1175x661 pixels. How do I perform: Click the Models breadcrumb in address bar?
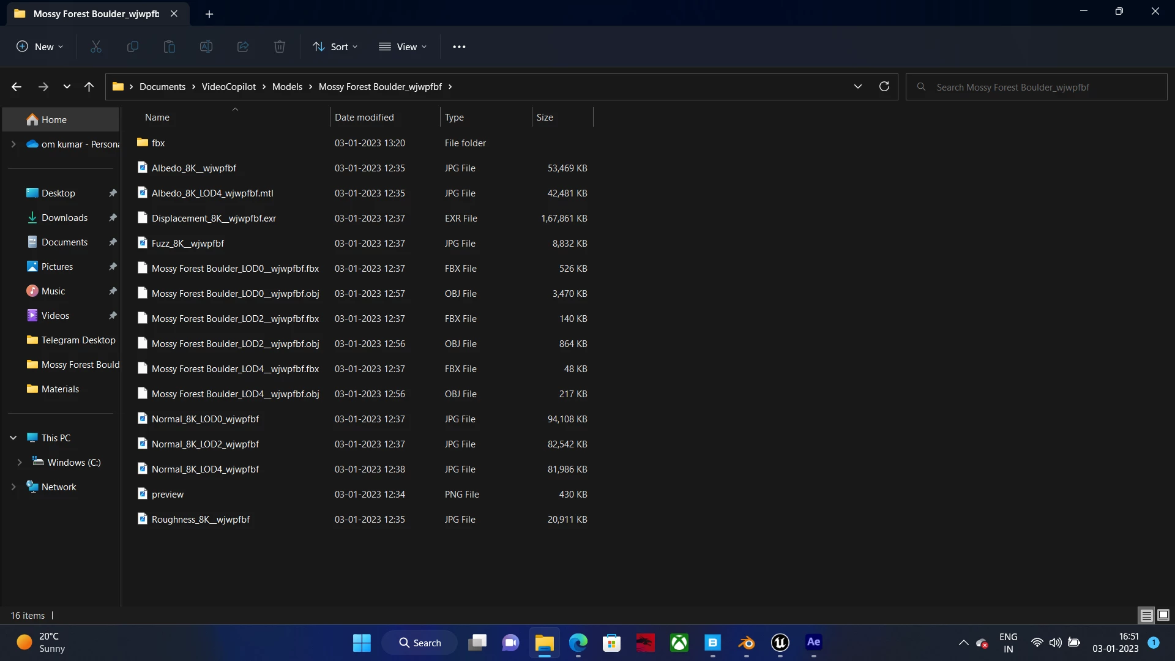point(287,86)
